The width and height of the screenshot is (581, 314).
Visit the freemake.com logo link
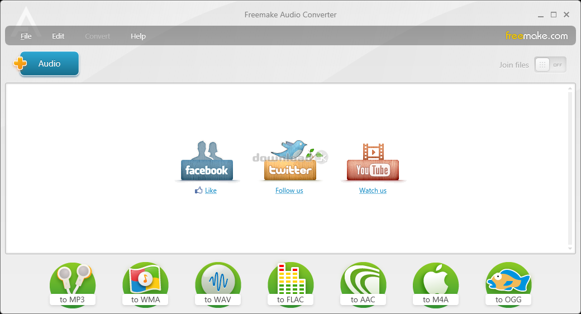(x=536, y=36)
